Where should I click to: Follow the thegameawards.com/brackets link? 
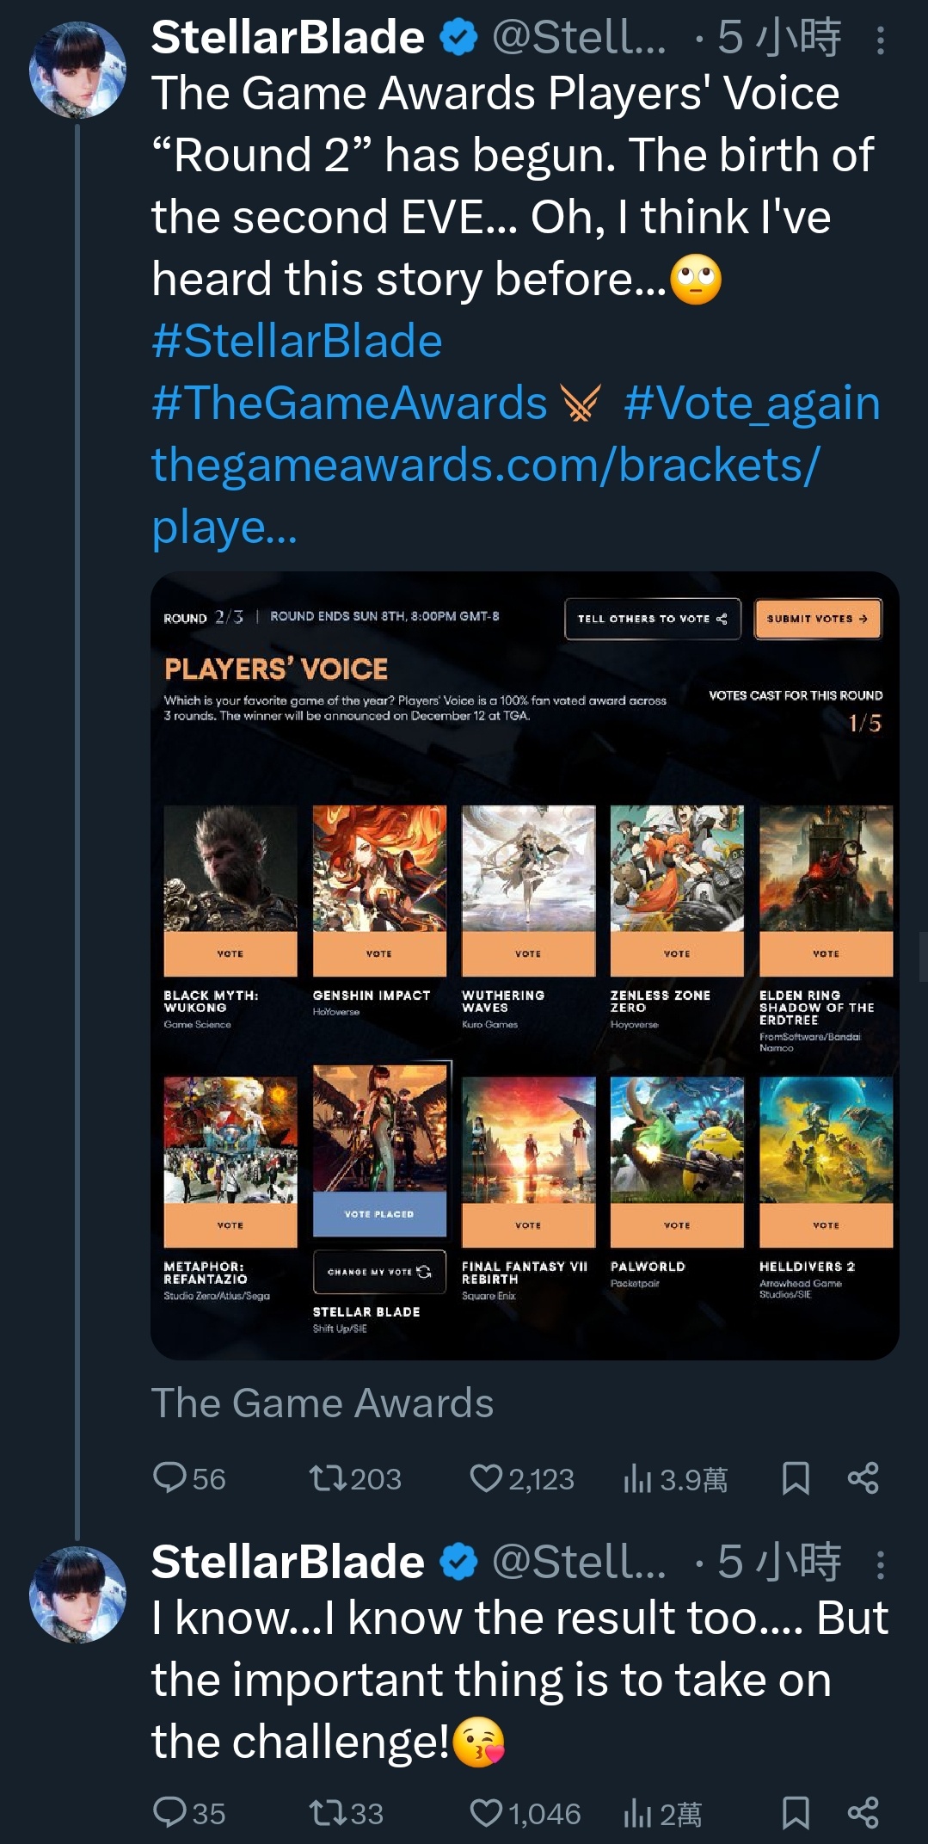486,496
